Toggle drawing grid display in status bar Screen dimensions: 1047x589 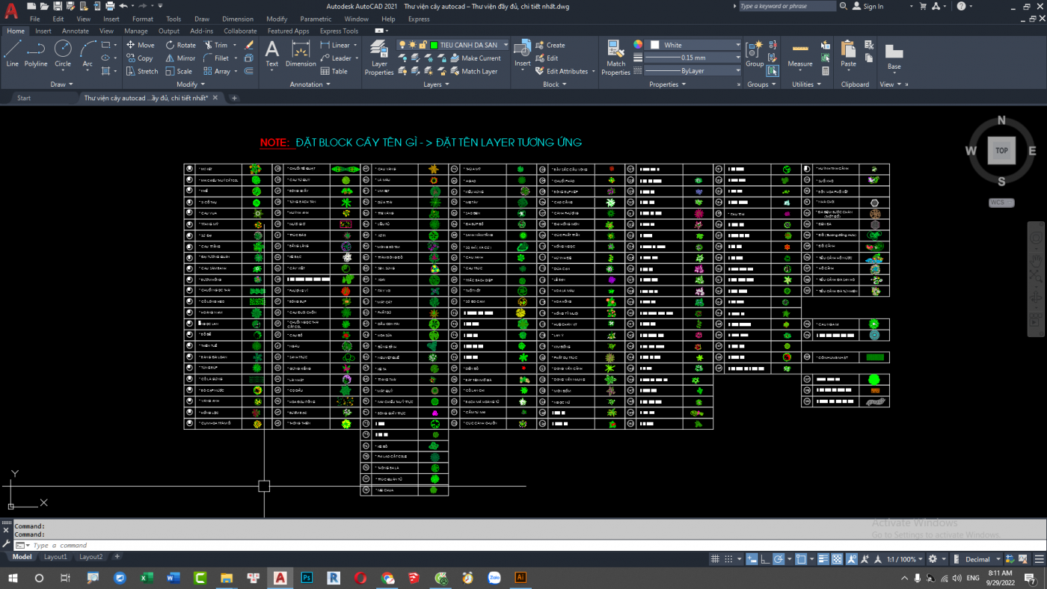pyautogui.click(x=713, y=559)
